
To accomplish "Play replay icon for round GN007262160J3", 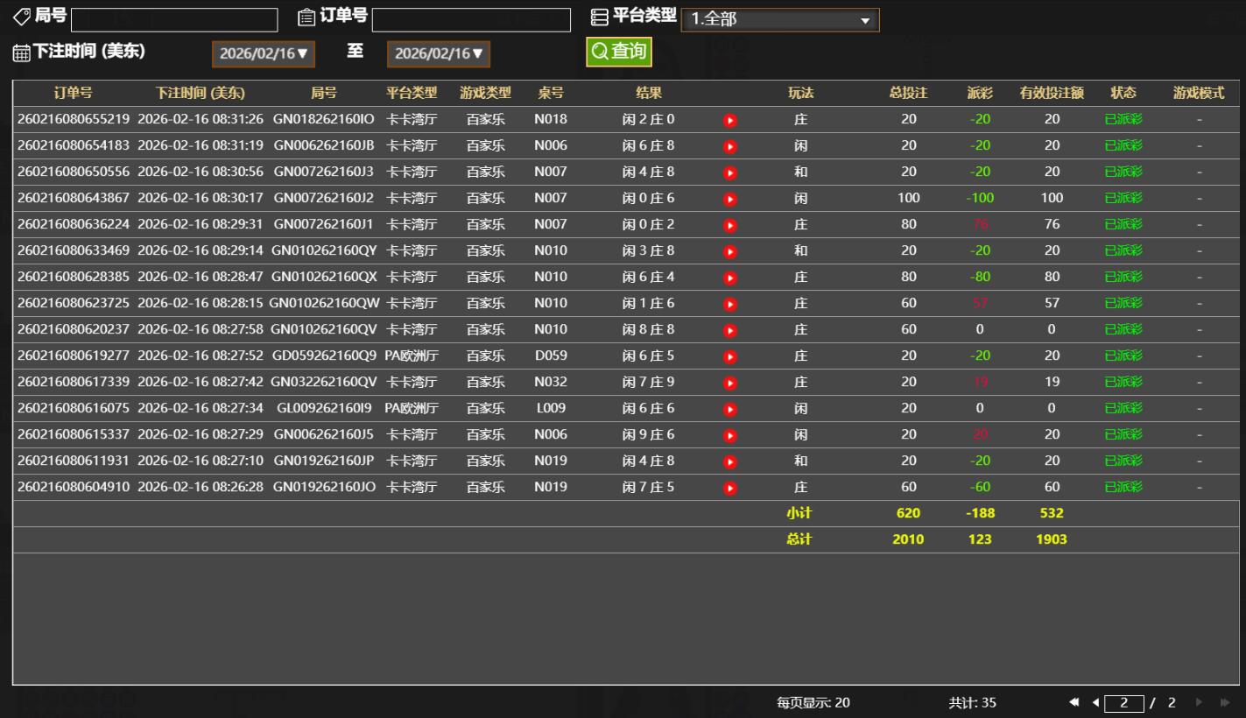I will [x=730, y=172].
